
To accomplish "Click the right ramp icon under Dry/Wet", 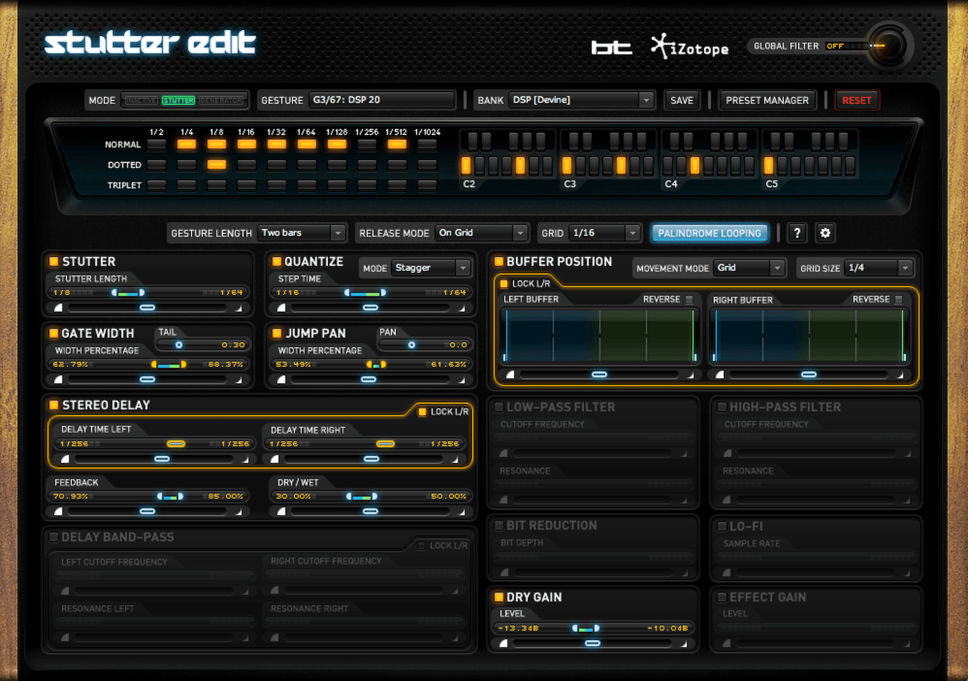I will pos(462,512).
